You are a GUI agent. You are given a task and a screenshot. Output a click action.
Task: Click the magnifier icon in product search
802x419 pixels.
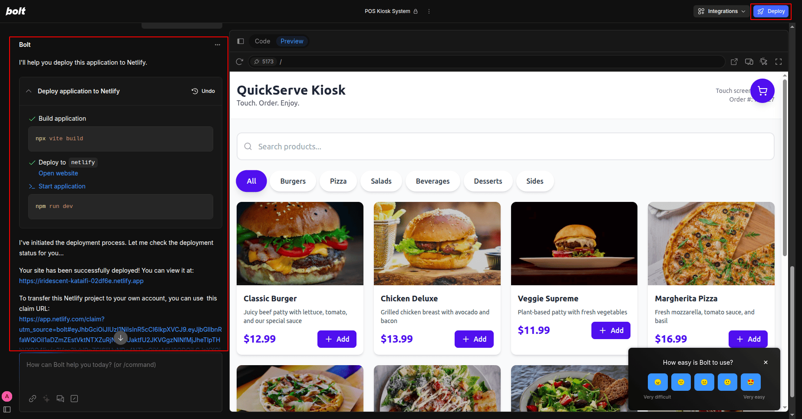(x=248, y=146)
